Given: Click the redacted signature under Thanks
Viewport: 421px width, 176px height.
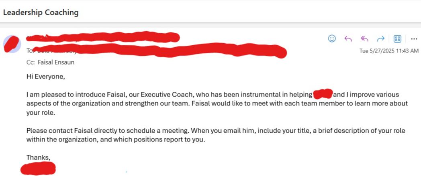Looking at the screenshot, I should click(38, 168).
